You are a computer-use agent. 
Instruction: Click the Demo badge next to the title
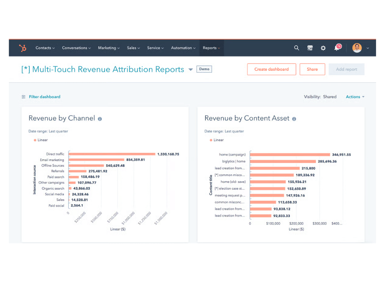[x=204, y=69]
